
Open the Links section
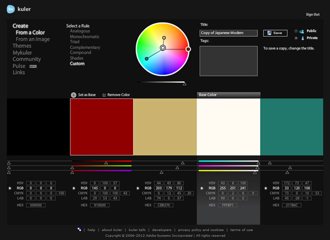tap(19, 72)
